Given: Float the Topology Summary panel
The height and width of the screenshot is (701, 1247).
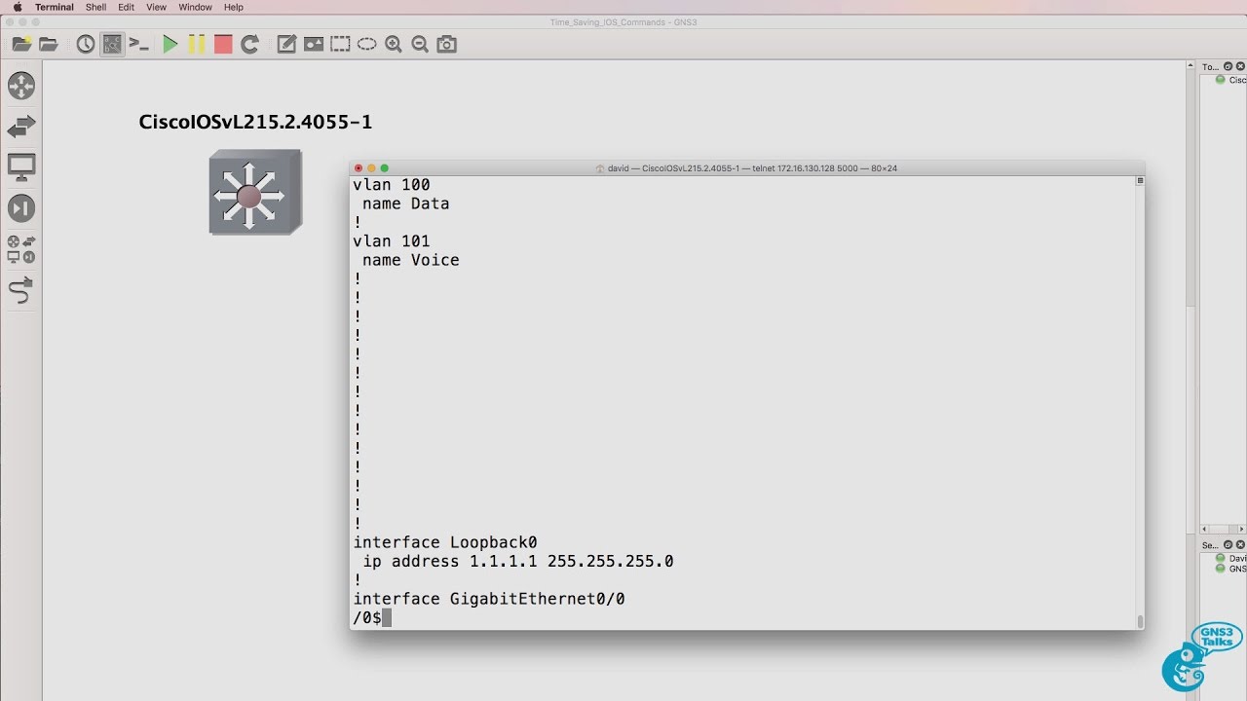Looking at the screenshot, I should (x=1228, y=66).
